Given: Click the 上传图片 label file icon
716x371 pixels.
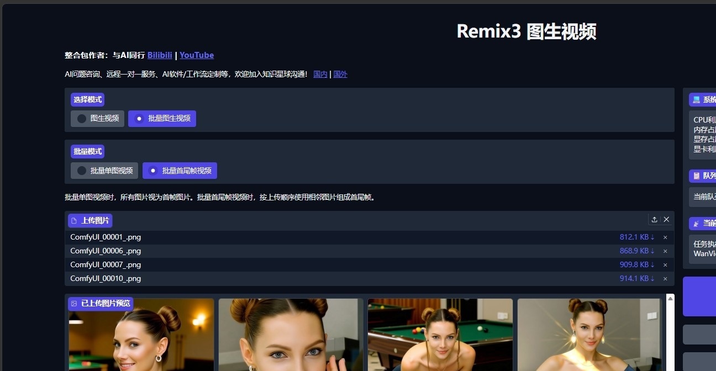Looking at the screenshot, I should pos(74,221).
